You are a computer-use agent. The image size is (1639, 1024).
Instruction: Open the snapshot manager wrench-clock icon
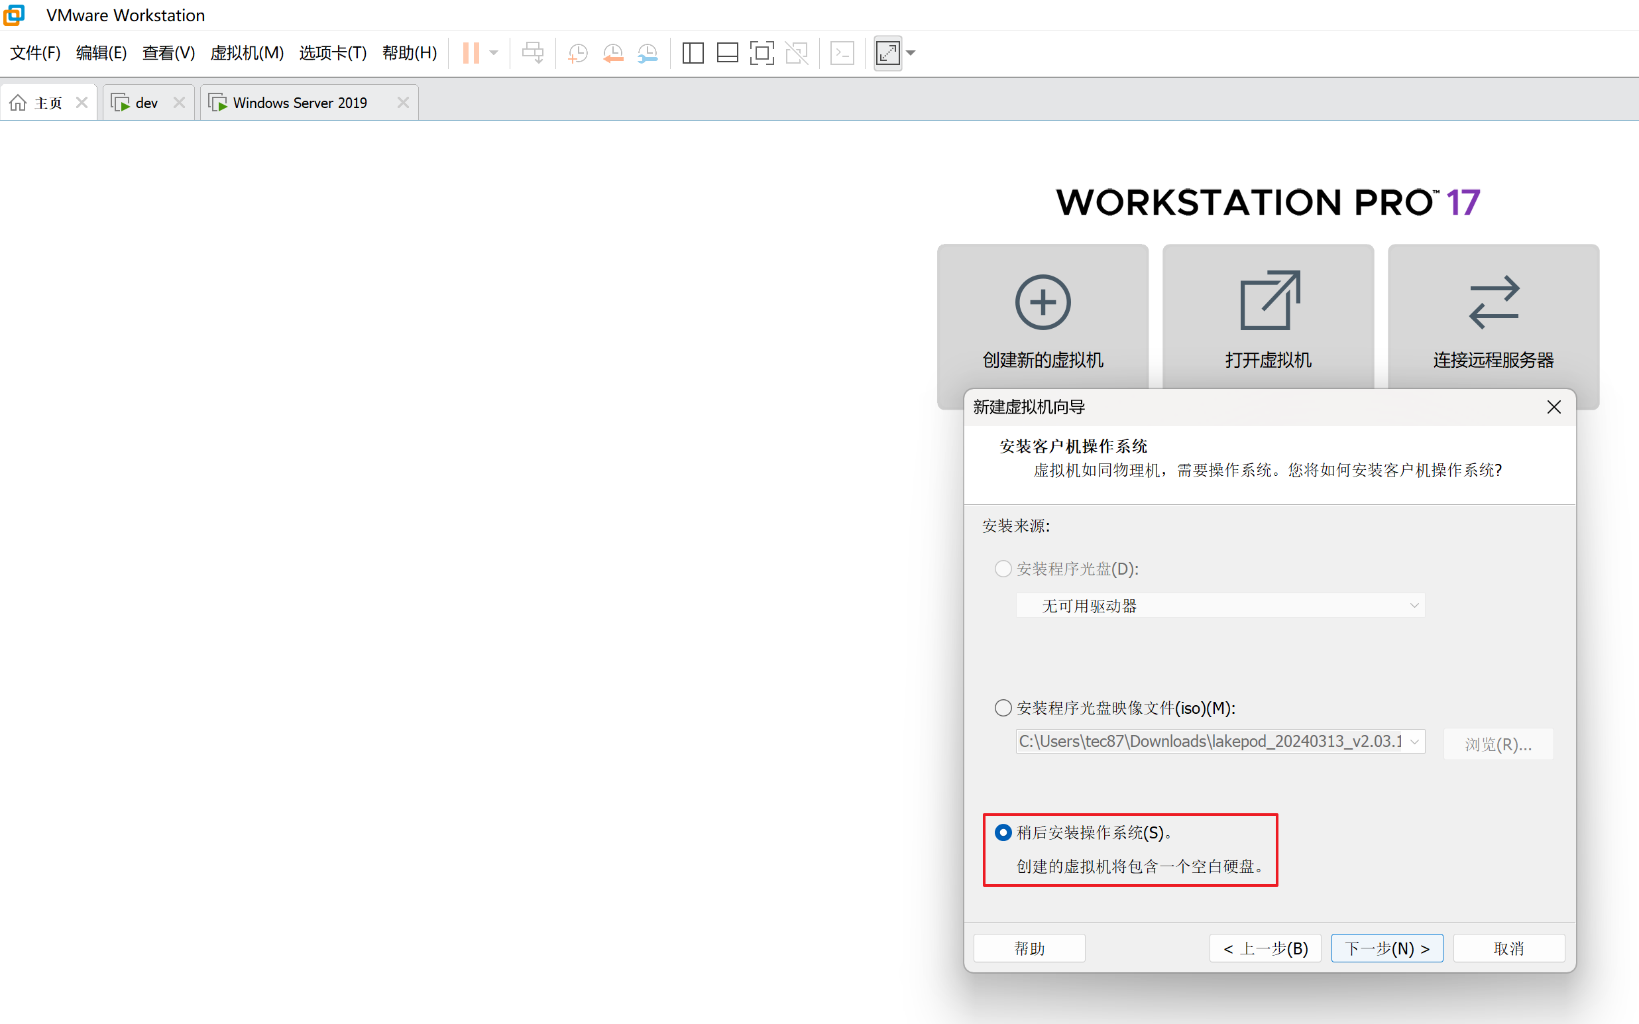coord(648,53)
